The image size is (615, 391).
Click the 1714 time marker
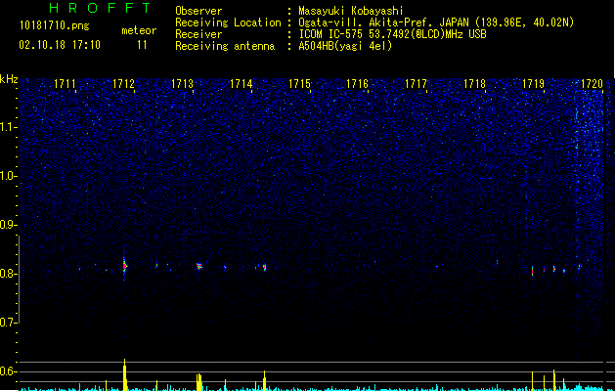pos(241,84)
